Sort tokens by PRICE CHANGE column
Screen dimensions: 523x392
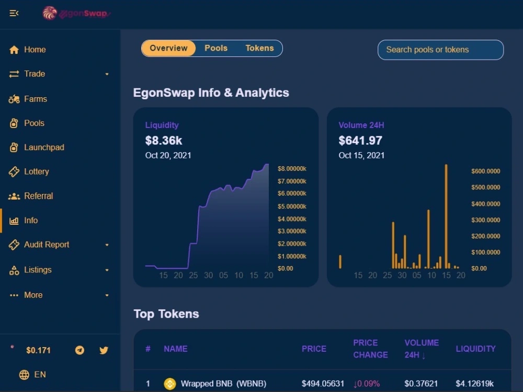pos(370,349)
